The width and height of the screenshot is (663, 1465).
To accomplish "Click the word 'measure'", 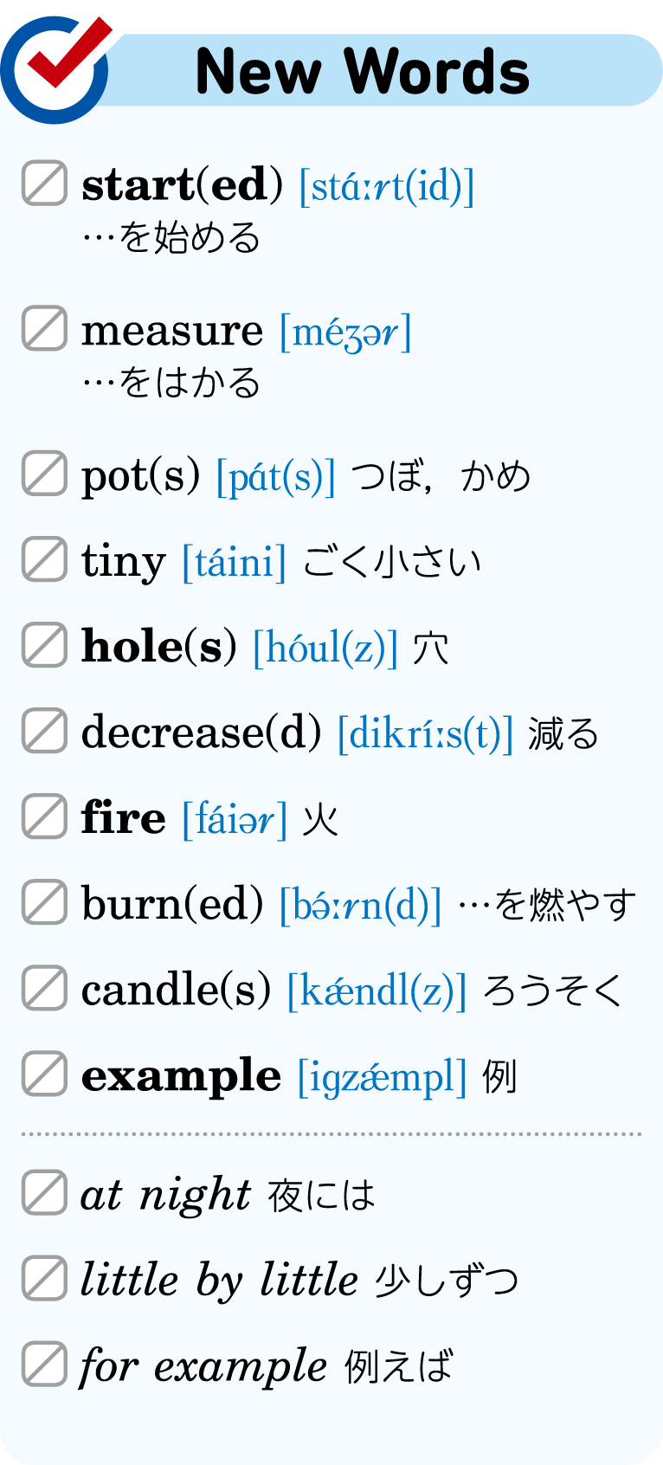I will 172,331.
